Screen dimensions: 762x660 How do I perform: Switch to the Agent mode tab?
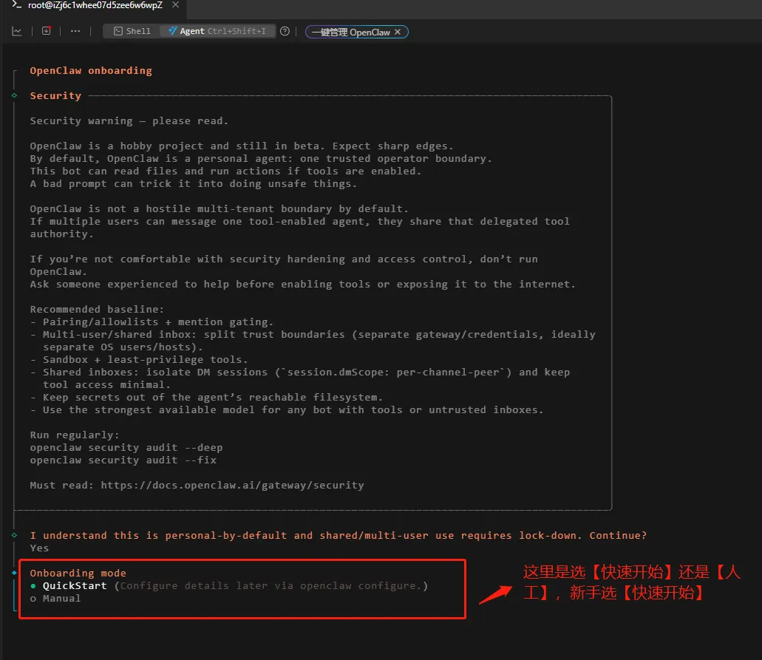coord(217,31)
